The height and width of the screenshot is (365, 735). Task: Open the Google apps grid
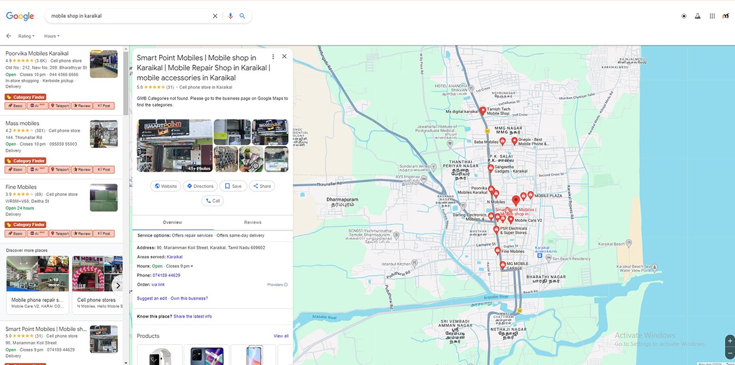pyautogui.click(x=712, y=16)
